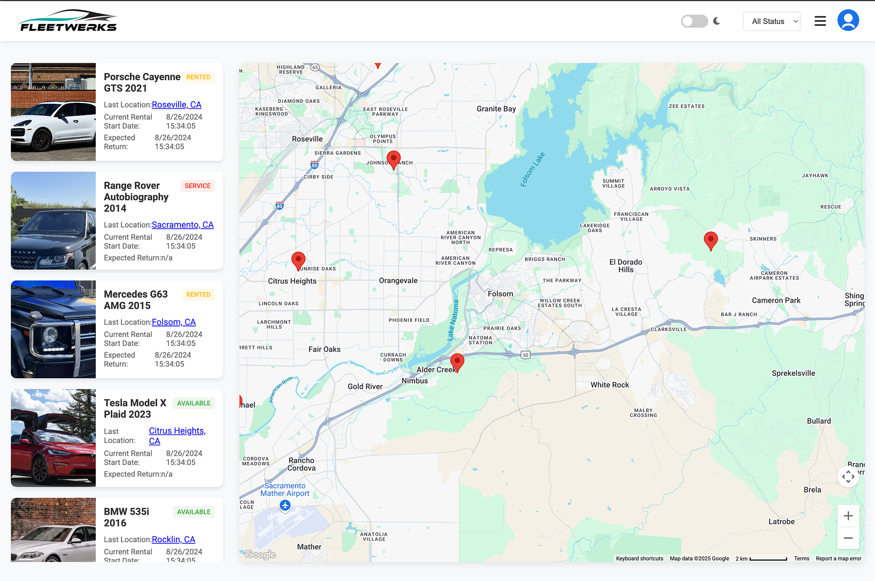Select the map pin at Alder Creek
This screenshot has width=875, height=581.
pyautogui.click(x=457, y=362)
